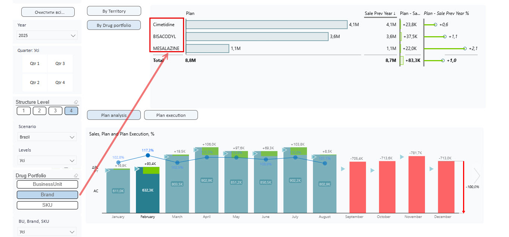The height and width of the screenshot is (237, 509).
Task: Select SKU in the Drug Portfolio panel
Action: 47,205
